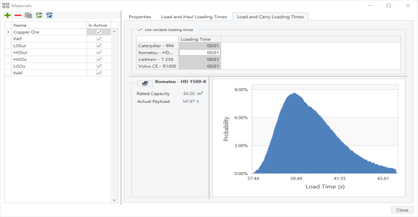418x217 pixels.
Task: Minimize the Materials window
Action: pyautogui.click(x=369, y=5)
